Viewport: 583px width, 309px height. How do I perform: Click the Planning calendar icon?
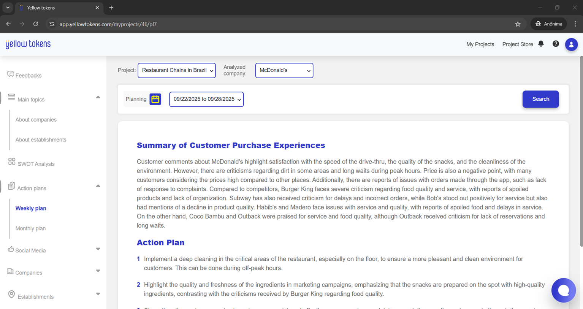[155, 99]
